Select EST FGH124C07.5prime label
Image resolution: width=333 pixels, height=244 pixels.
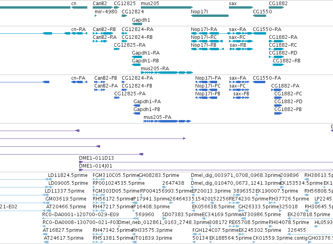pyautogui.click(x=216, y=230)
